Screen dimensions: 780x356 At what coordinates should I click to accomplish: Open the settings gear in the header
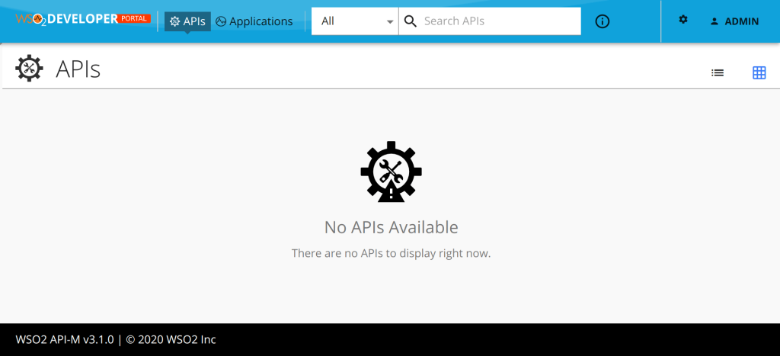tap(683, 20)
